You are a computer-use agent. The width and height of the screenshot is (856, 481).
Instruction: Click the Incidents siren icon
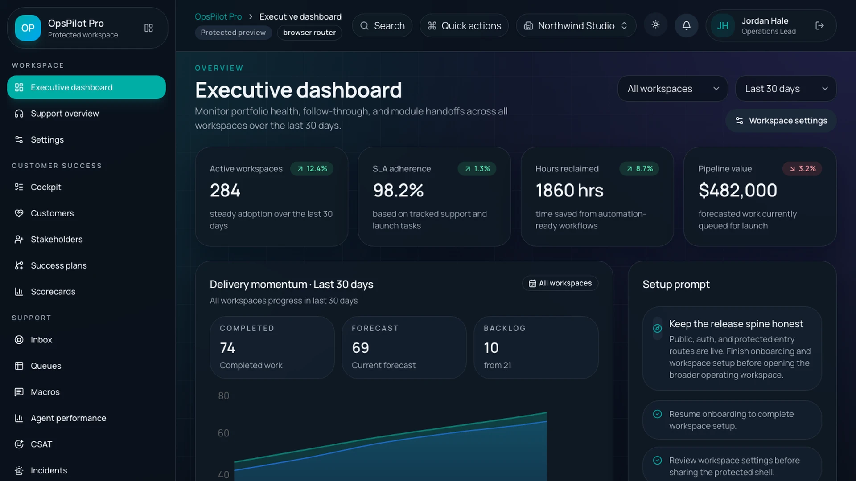coord(19,470)
